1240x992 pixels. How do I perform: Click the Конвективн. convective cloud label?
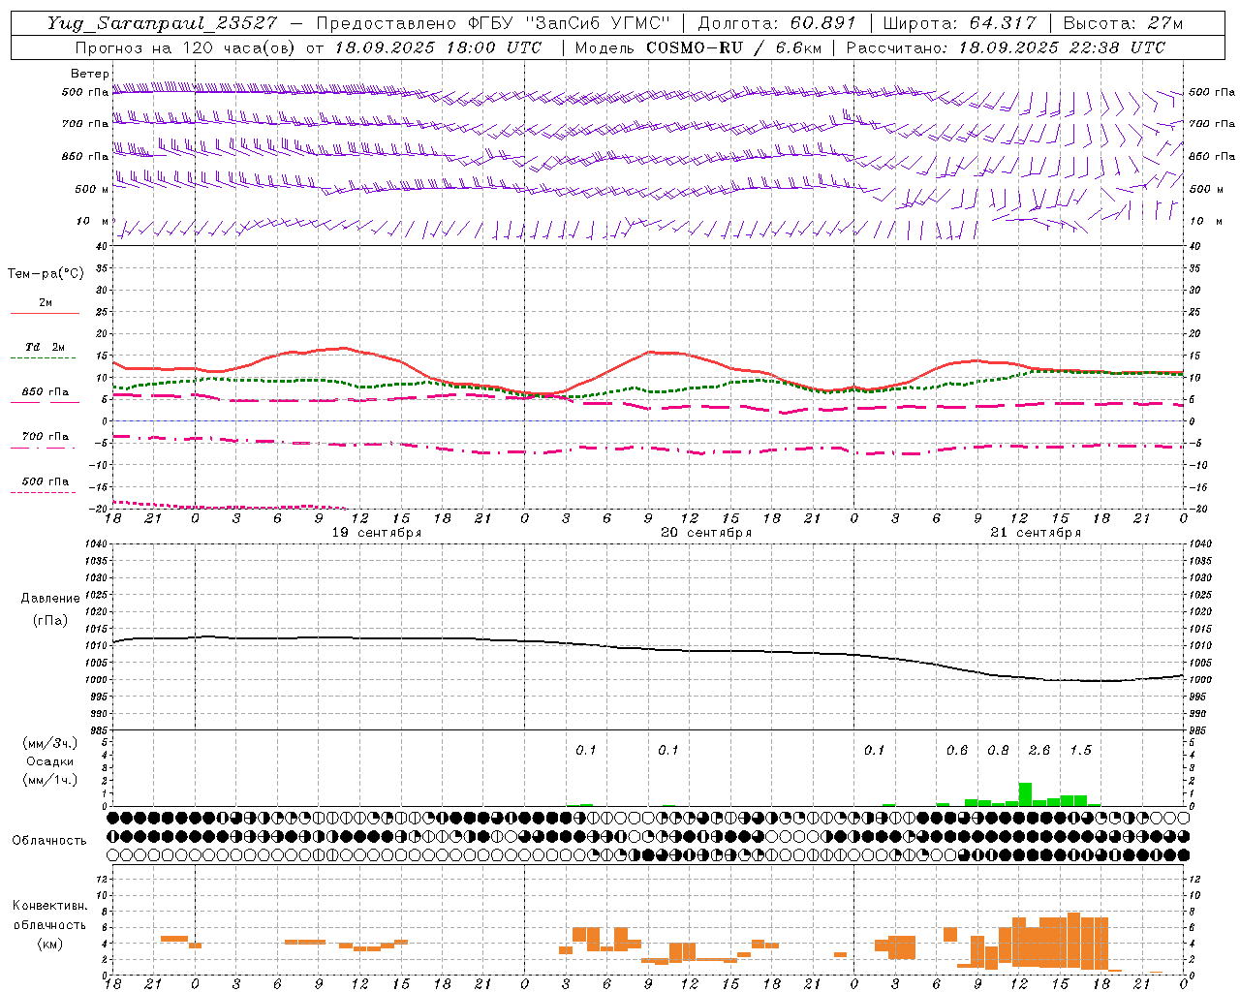(50, 906)
